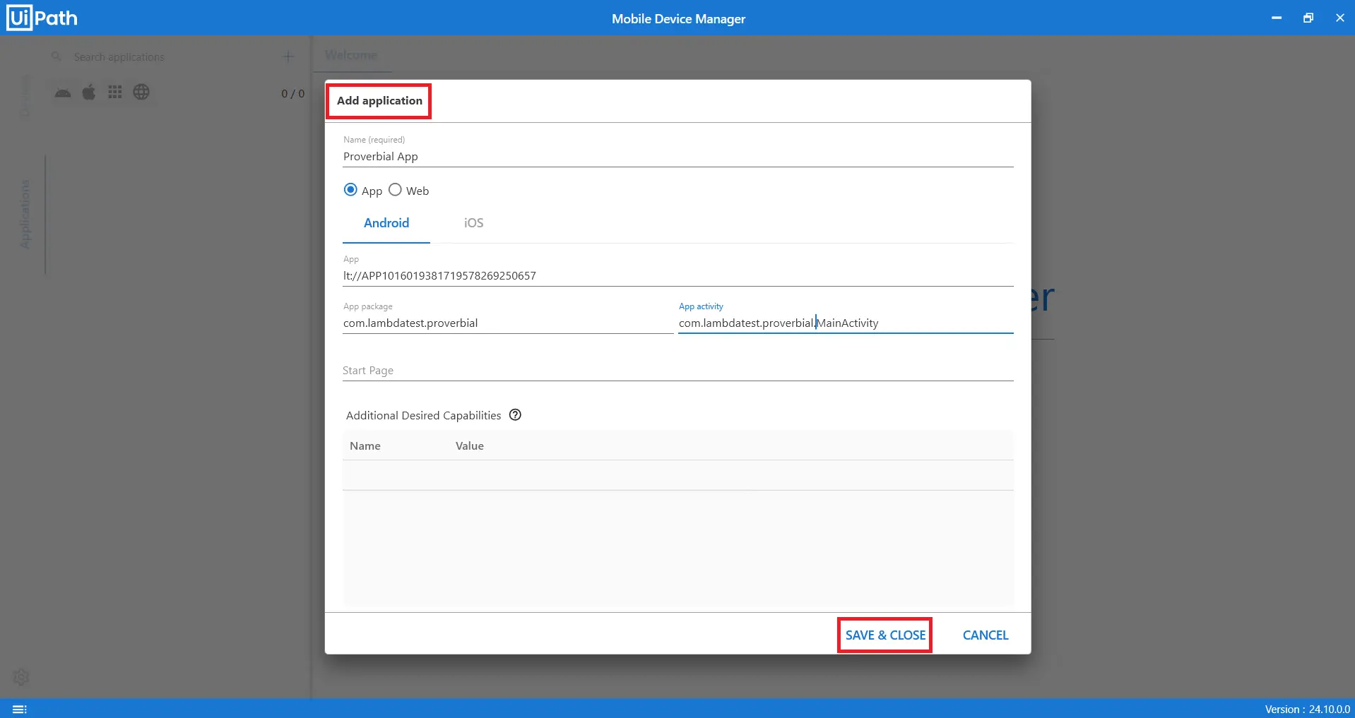Click the globe web filter icon
Screen dimensions: 1355x718
(x=141, y=92)
